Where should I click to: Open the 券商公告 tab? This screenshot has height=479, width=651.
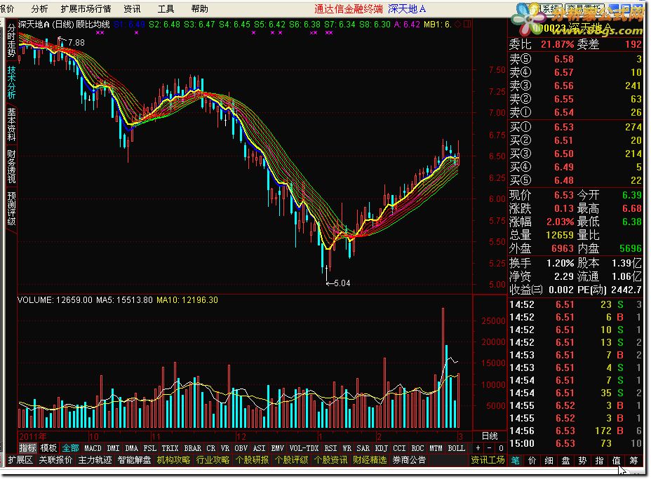(409, 460)
